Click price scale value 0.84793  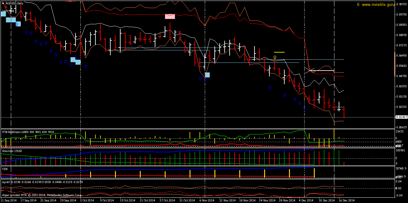click(x=402, y=76)
